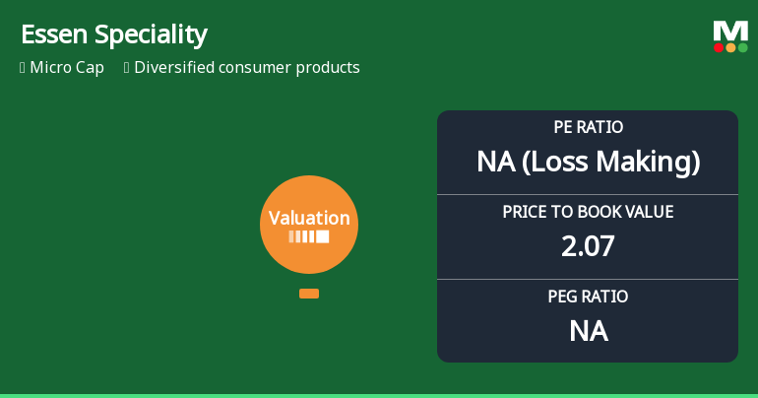Click the Valuation text label

point(309,219)
